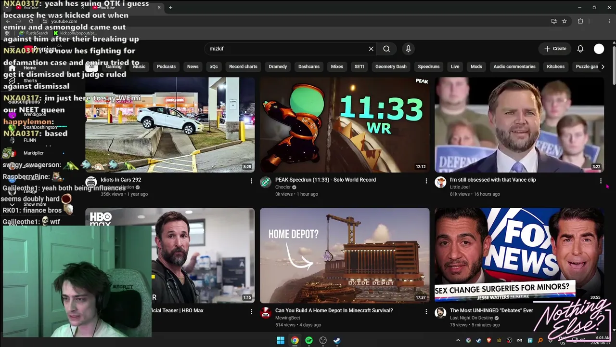Open the Little Joel channel avatar
The width and height of the screenshot is (616, 347).
(x=440, y=182)
